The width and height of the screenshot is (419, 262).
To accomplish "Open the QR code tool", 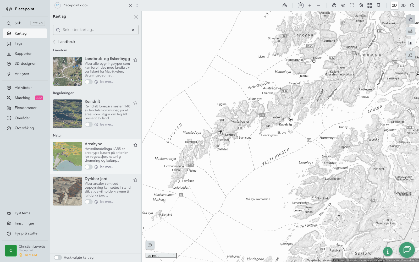I will click(370, 6).
